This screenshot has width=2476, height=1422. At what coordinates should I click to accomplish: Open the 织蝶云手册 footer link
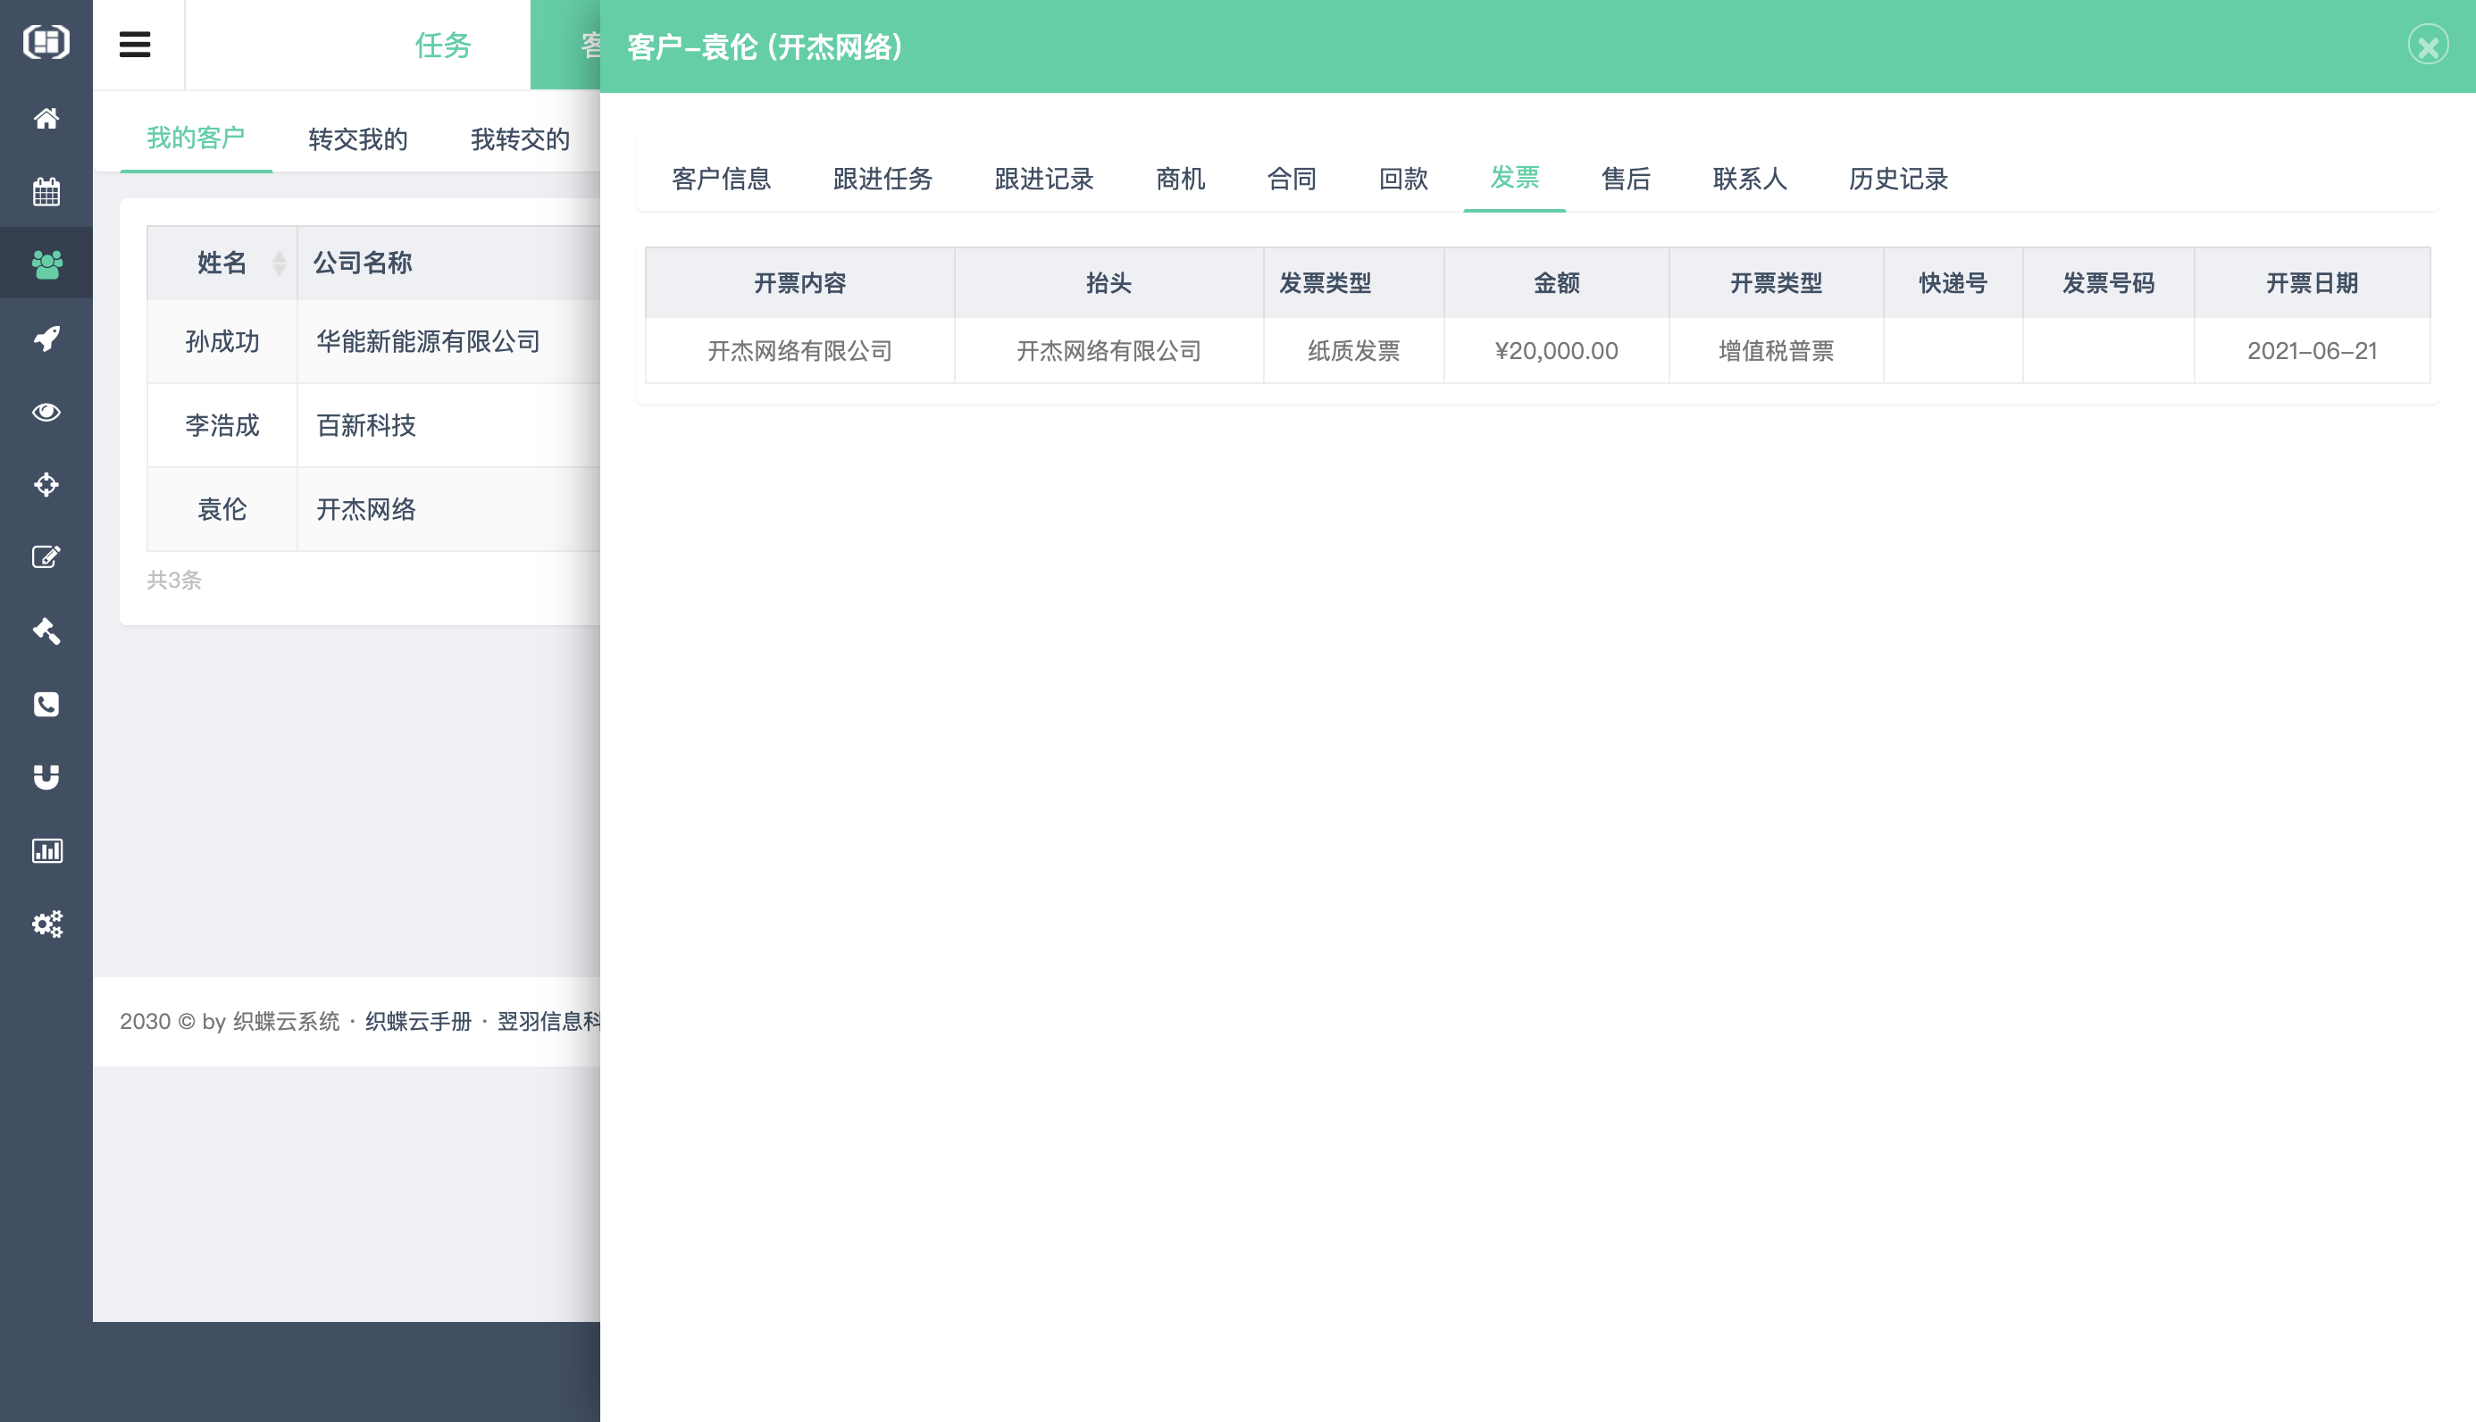click(x=418, y=1022)
